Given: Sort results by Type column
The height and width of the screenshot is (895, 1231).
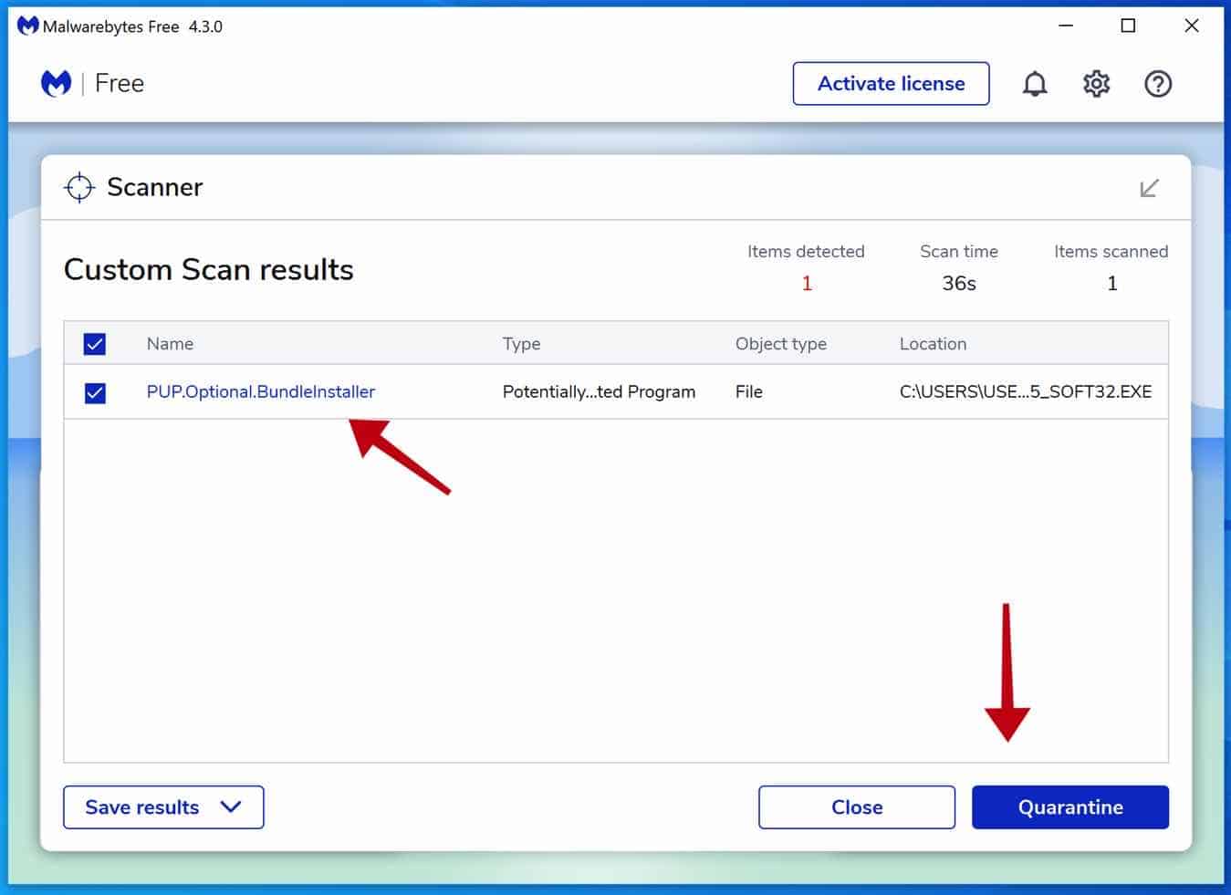Looking at the screenshot, I should 521,344.
